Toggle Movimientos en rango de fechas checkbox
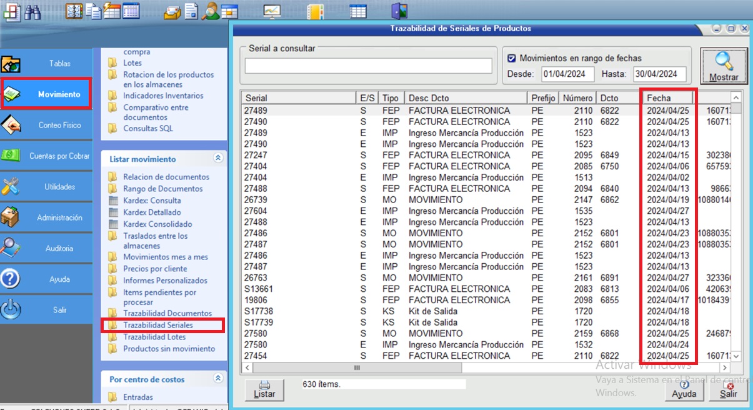Viewport: 753px width, 410px height. [512, 58]
